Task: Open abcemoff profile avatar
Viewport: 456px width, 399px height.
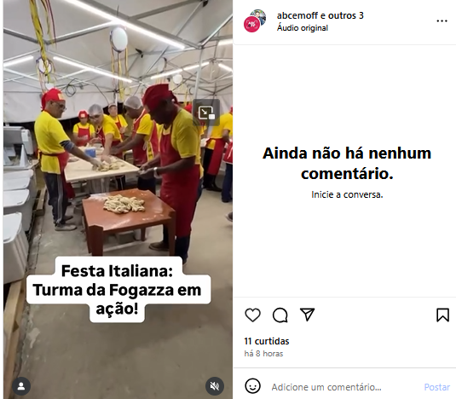Action: tap(255, 21)
